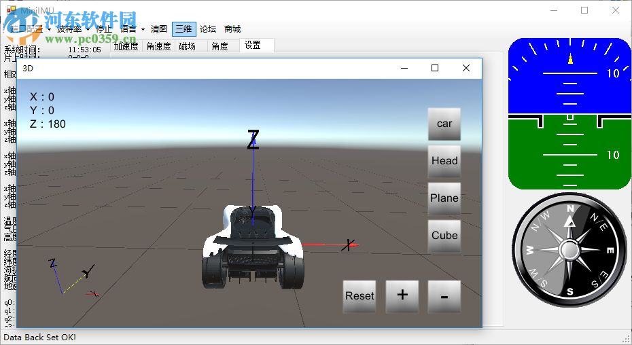
Task: Close the 3D window
Action: point(466,68)
